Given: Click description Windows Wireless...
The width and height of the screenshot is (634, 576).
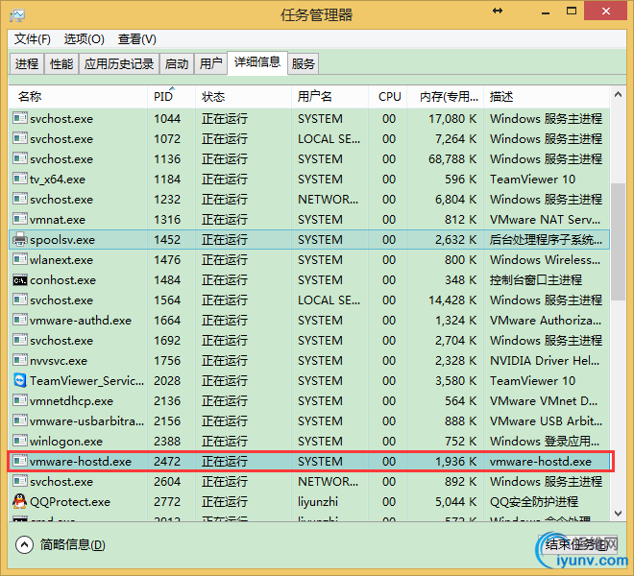Looking at the screenshot, I should tap(545, 259).
